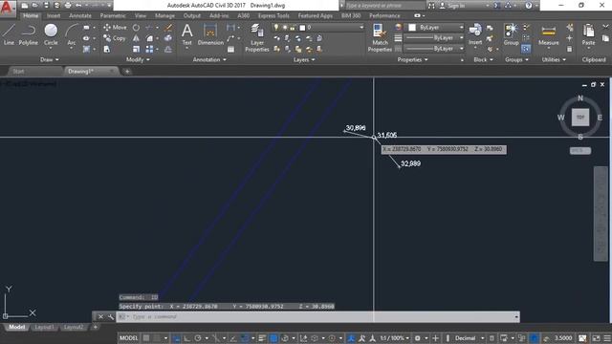Select the Scale tool in Modify panel
Viewport: 612px width, 344px height.
point(136,49)
